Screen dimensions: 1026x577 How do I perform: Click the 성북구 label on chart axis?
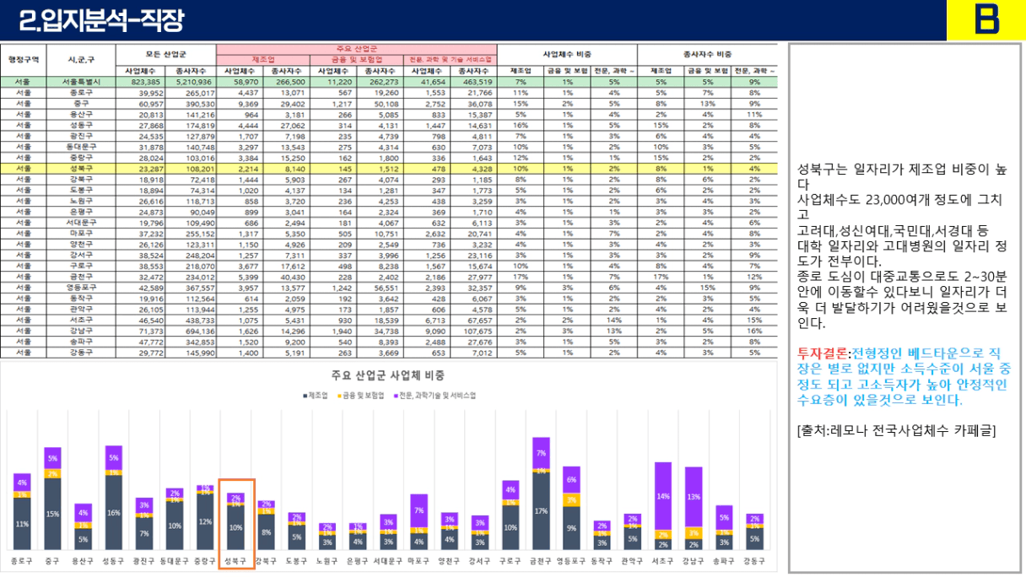click(x=236, y=560)
